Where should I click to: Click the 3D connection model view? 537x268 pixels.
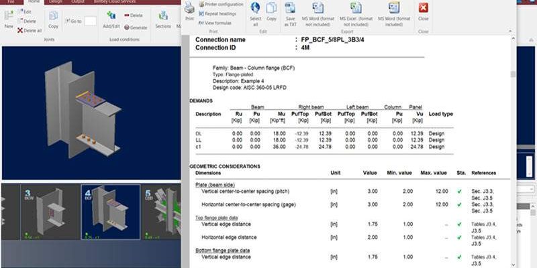(91, 113)
